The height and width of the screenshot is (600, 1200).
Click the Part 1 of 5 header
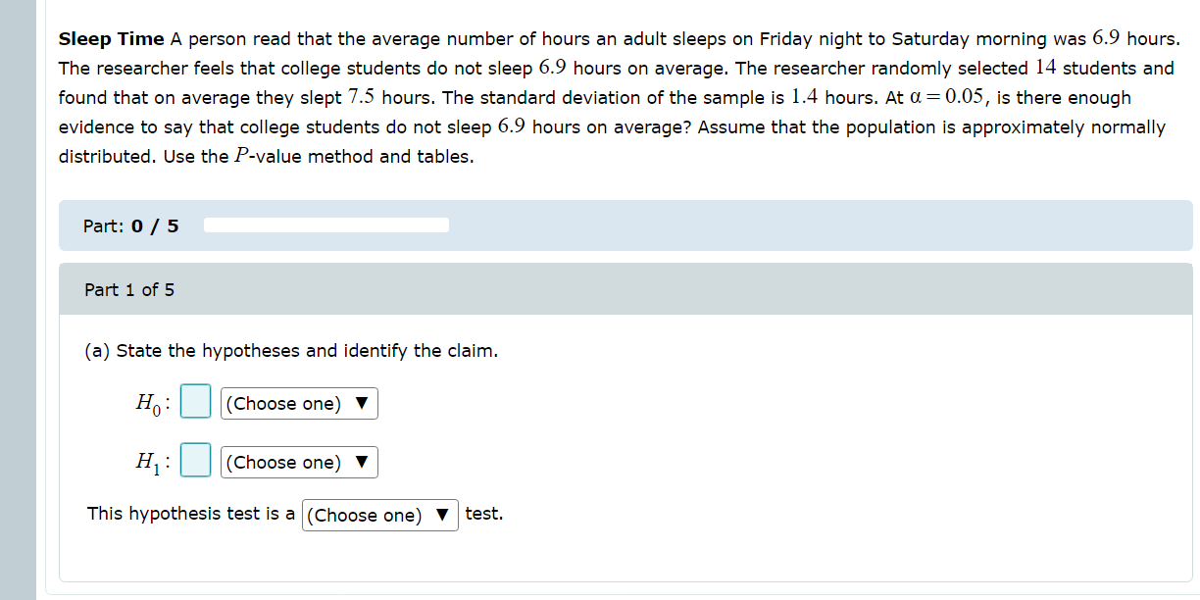pyautogui.click(x=127, y=289)
